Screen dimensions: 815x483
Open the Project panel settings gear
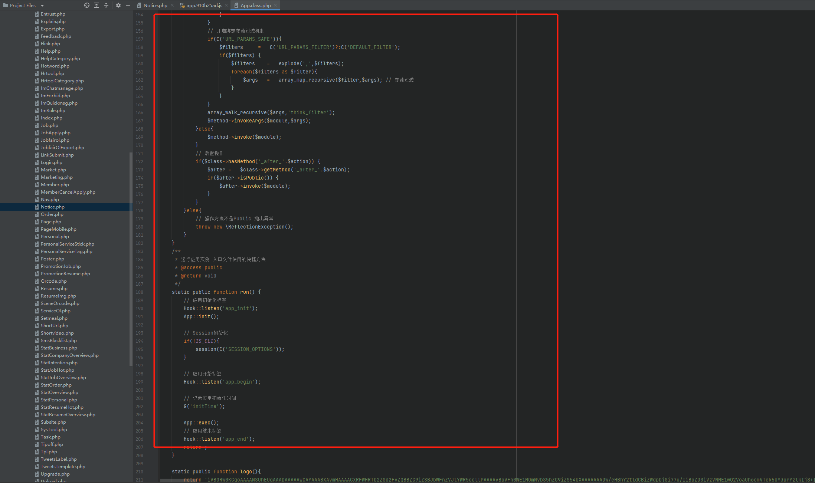point(118,5)
